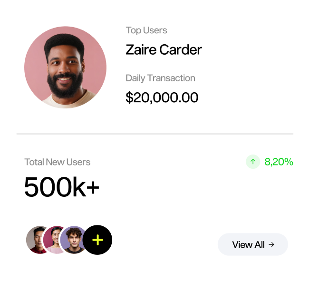The image size is (309, 281).
Task: Click the "View All" text label
Action: click(248, 245)
